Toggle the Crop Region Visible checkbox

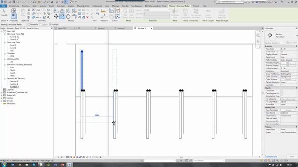tap(282, 94)
